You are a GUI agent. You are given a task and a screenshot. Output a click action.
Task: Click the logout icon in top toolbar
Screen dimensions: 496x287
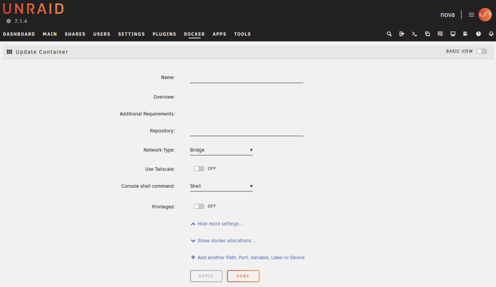pos(402,34)
